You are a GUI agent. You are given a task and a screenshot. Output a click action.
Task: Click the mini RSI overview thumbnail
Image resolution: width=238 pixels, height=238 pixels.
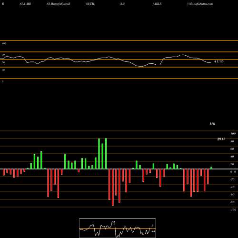pos(118,228)
